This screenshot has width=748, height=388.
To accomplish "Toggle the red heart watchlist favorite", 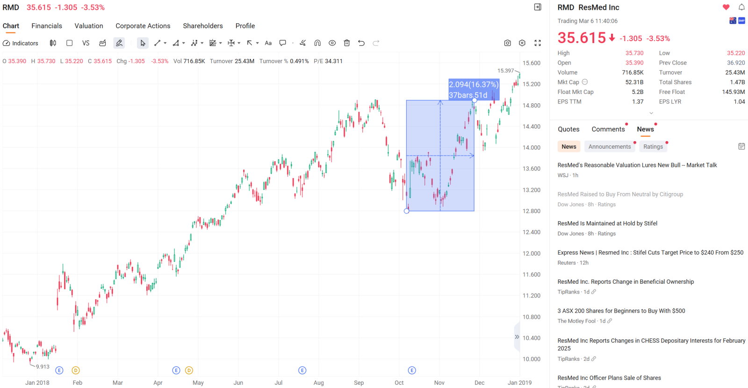I will point(726,7).
